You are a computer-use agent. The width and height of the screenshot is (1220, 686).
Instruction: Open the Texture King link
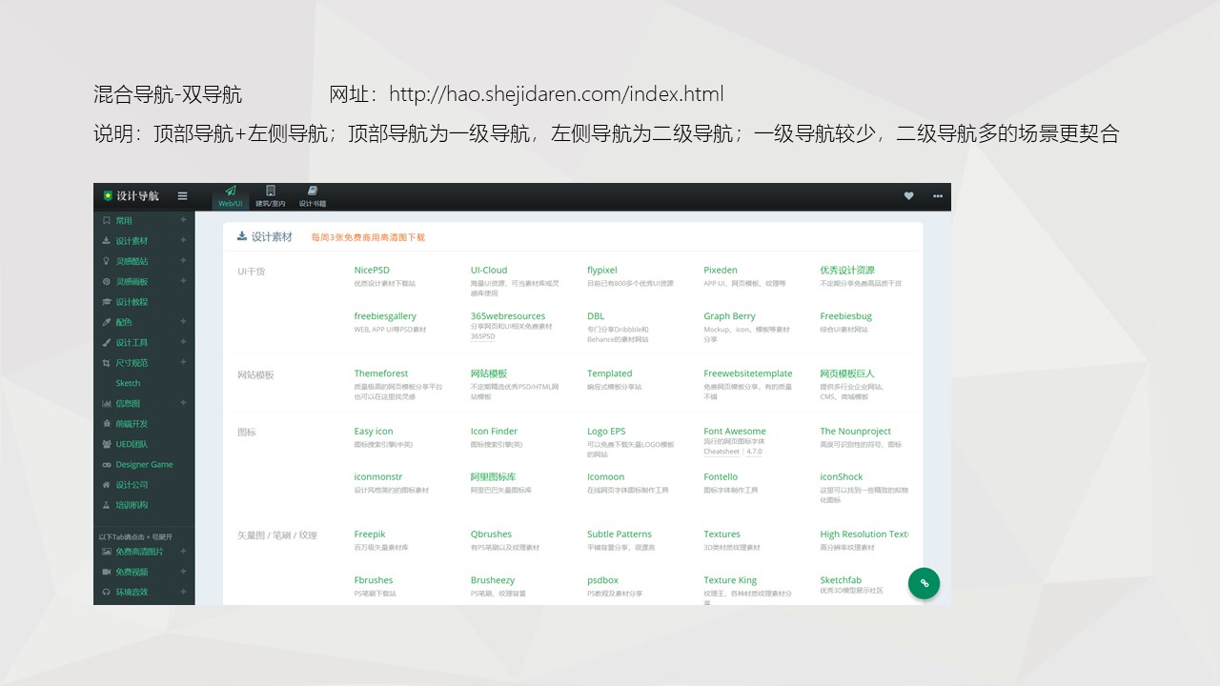(x=730, y=580)
